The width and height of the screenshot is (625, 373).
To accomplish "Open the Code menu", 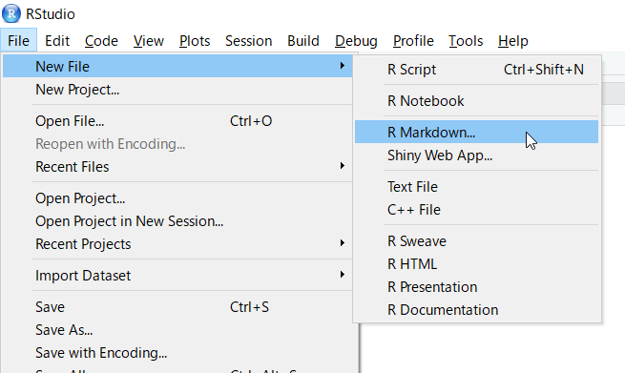I will pos(101,41).
